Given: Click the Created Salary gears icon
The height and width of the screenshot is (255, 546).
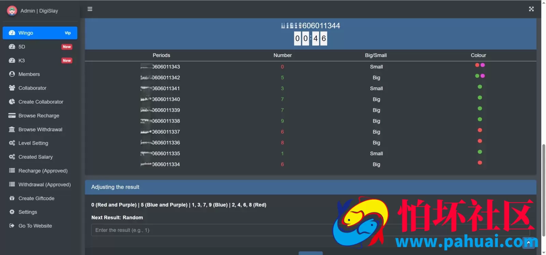Looking at the screenshot, I should [x=12, y=157].
